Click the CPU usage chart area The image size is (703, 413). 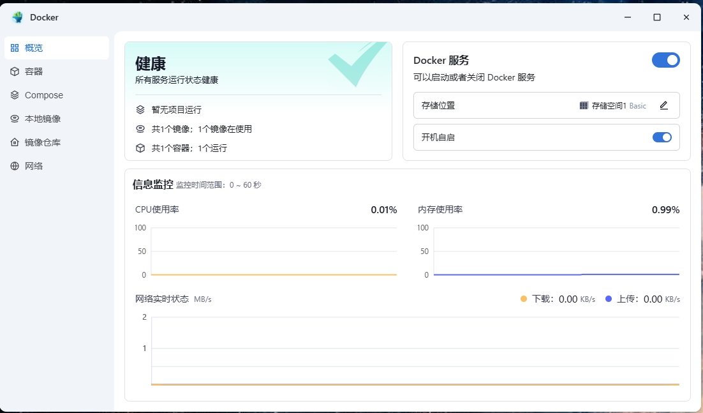pos(274,251)
